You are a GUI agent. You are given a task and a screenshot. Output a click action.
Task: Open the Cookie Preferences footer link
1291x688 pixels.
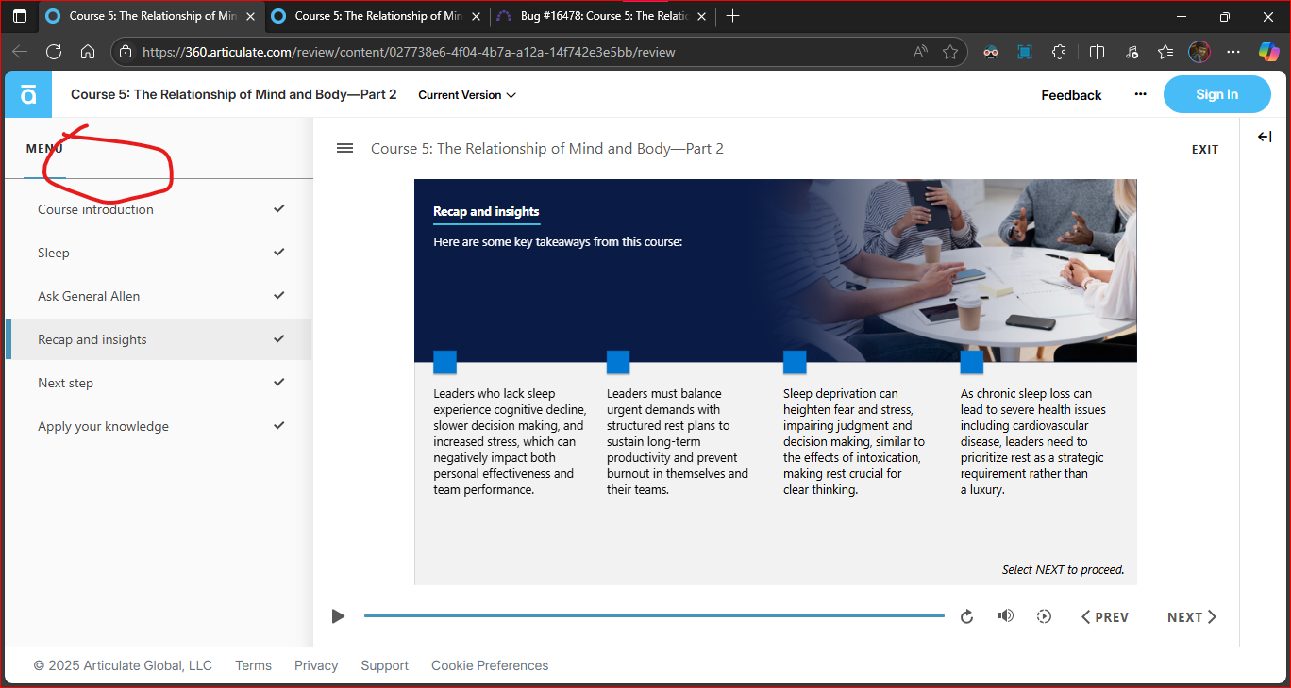[x=490, y=665]
